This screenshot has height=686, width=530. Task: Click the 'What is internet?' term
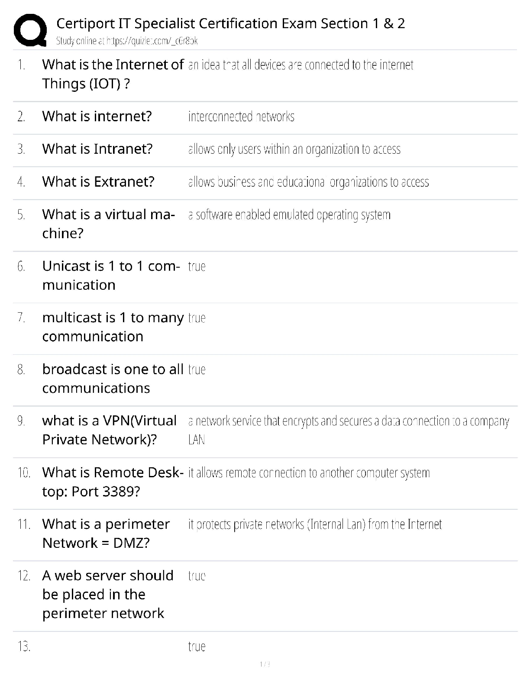coord(97,116)
